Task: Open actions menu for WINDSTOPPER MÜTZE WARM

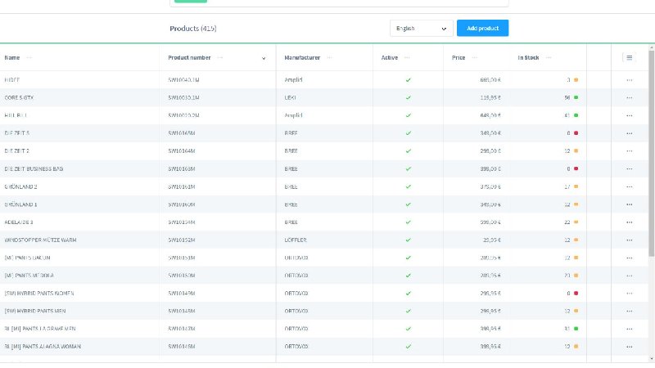Action: (629, 240)
